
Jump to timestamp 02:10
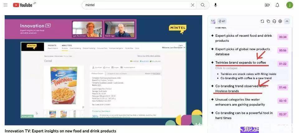[x=282, y=101]
